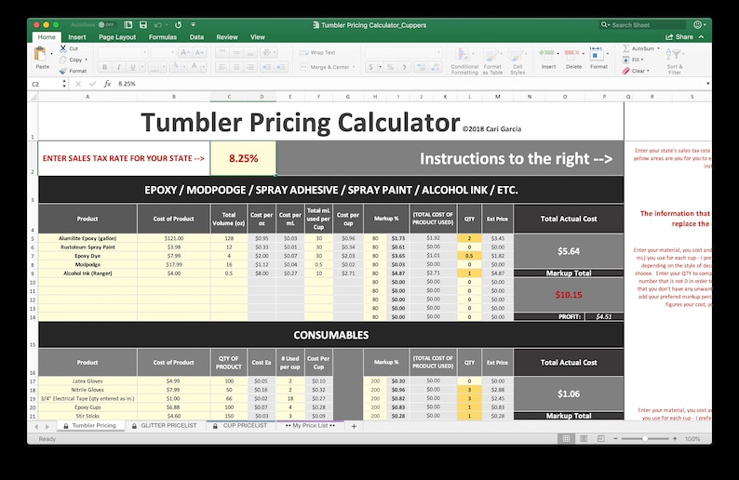Image resolution: width=739 pixels, height=480 pixels.
Task: Toggle Wrap Text
Action: (x=317, y=52)
